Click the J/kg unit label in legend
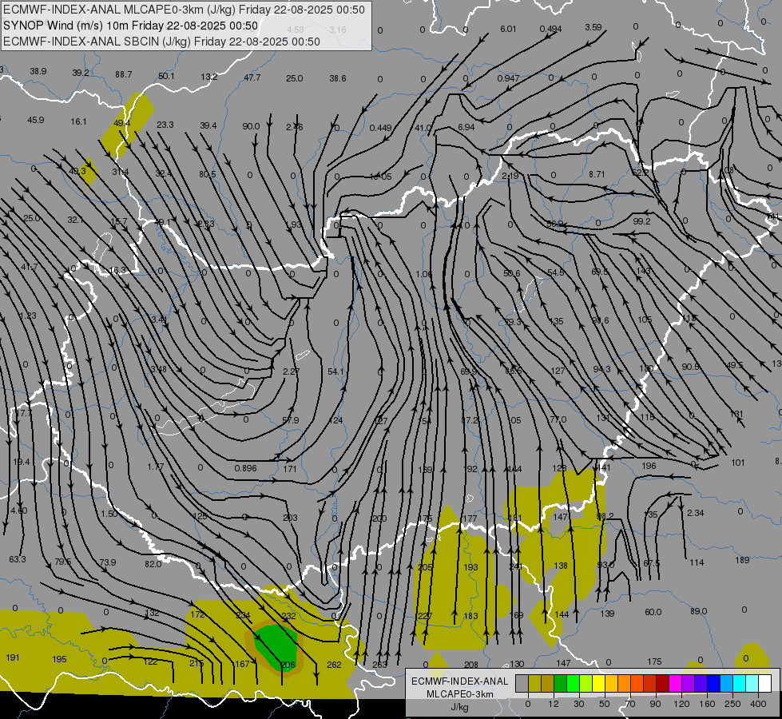 click(460, 707)
